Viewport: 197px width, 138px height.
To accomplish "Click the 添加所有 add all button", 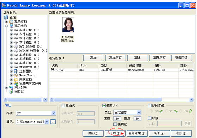I will tap(116, 58).
